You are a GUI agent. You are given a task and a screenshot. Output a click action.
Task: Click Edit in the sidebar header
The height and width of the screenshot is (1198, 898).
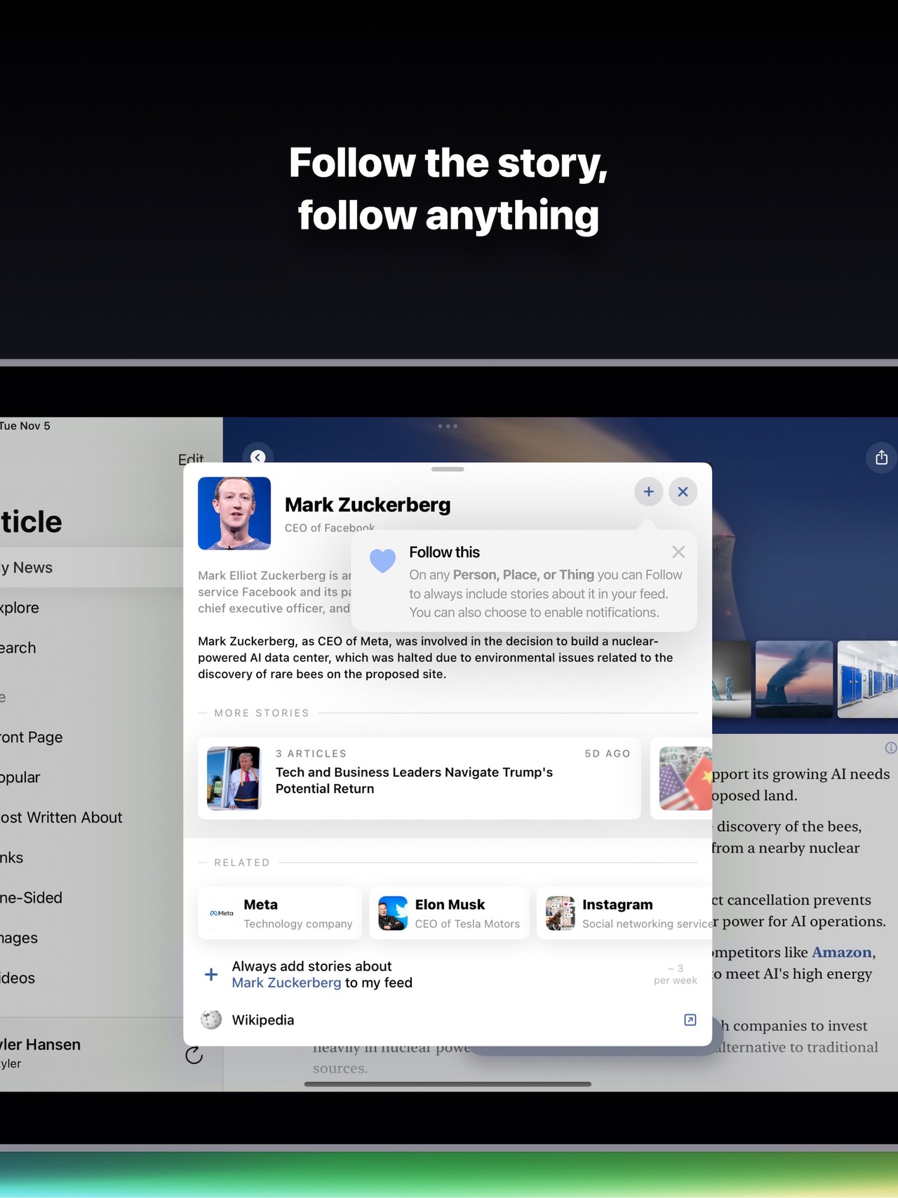click(191, 459)
